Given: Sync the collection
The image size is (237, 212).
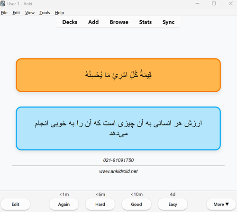Looking at the screenshot, I should pos(168,22).
